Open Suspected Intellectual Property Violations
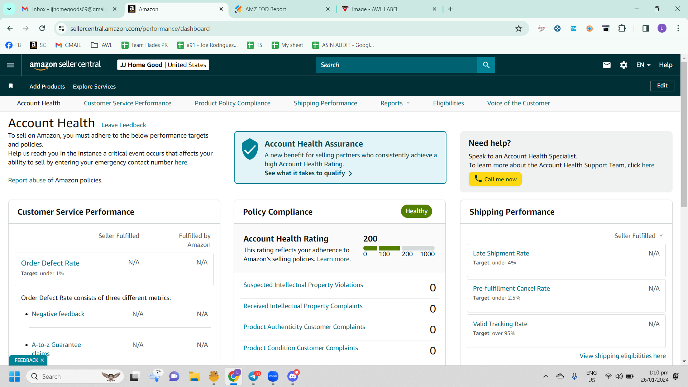Viewport: 688px width, 387px height. click(303, 285)
